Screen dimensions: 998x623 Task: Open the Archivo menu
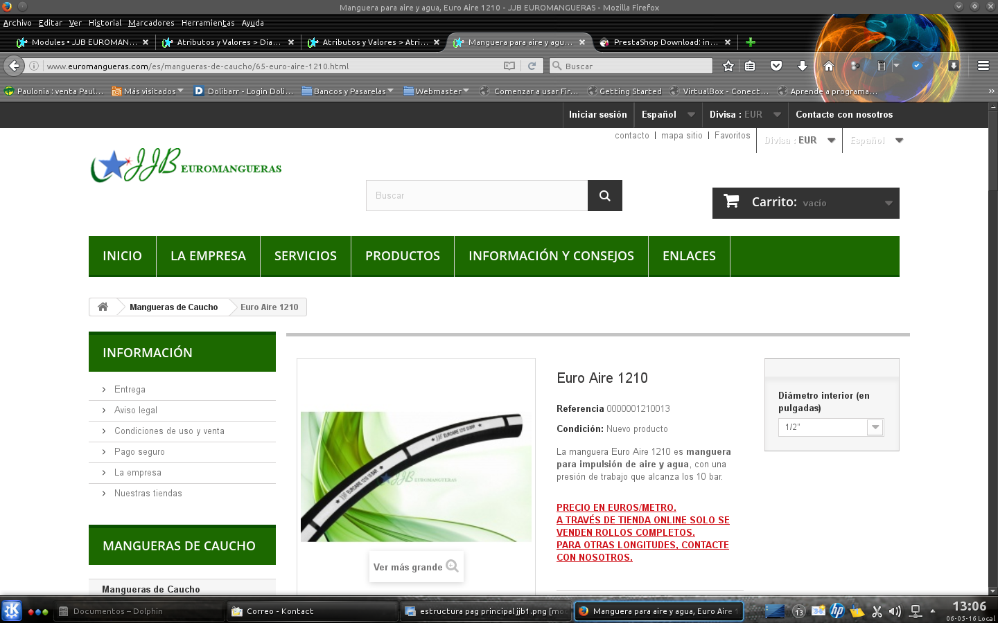point(17,23)
